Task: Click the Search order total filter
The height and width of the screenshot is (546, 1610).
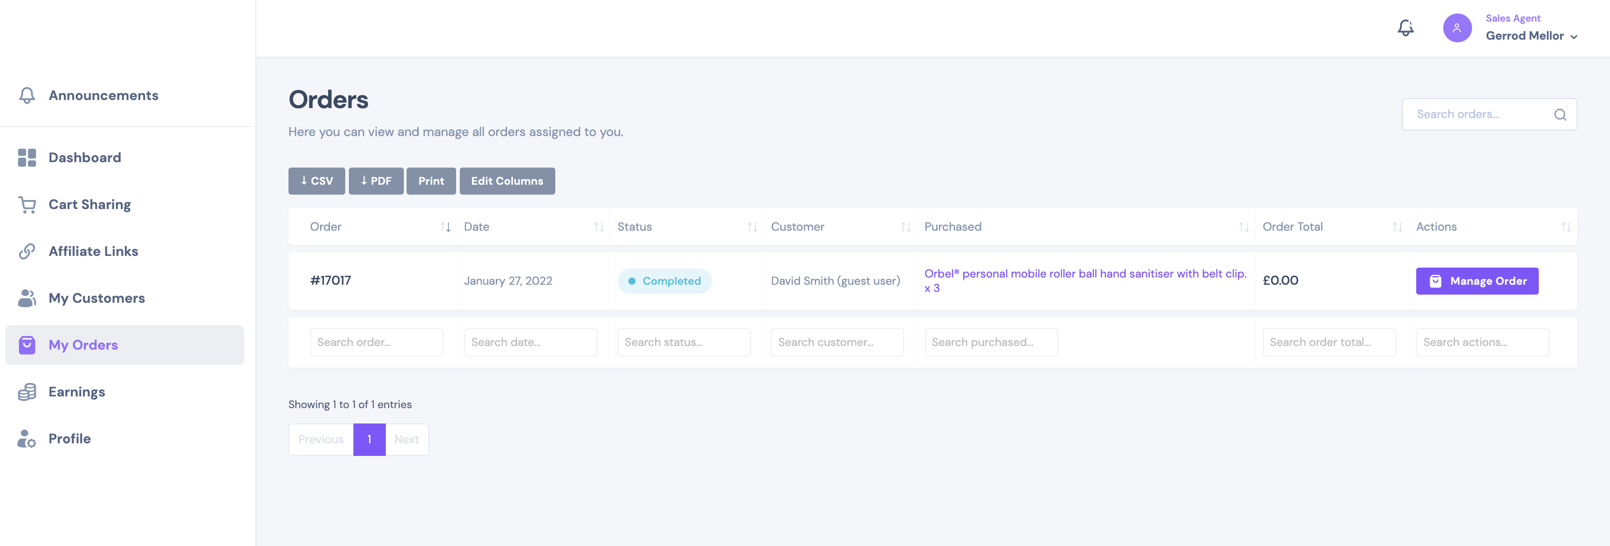Action: 1329,342
